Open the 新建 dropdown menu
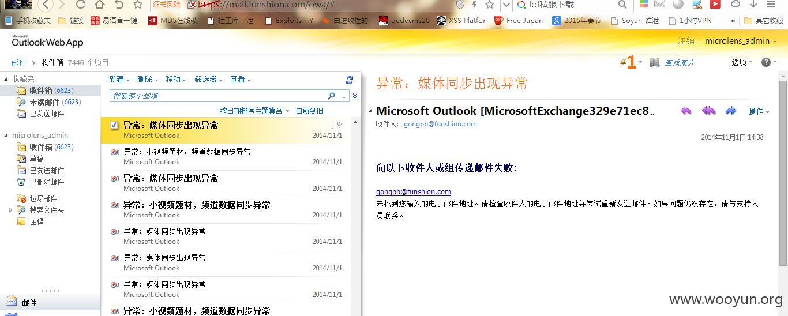The image size is (788, 316). [119, 80]
